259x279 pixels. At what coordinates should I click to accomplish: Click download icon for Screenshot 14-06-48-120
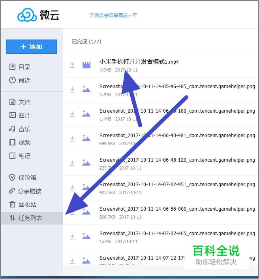(x=72, y=163)
